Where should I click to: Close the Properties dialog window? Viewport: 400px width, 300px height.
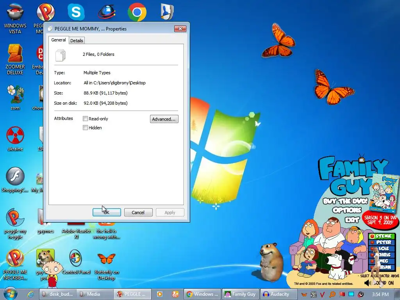pyautogui.click(x=180, y=29)
